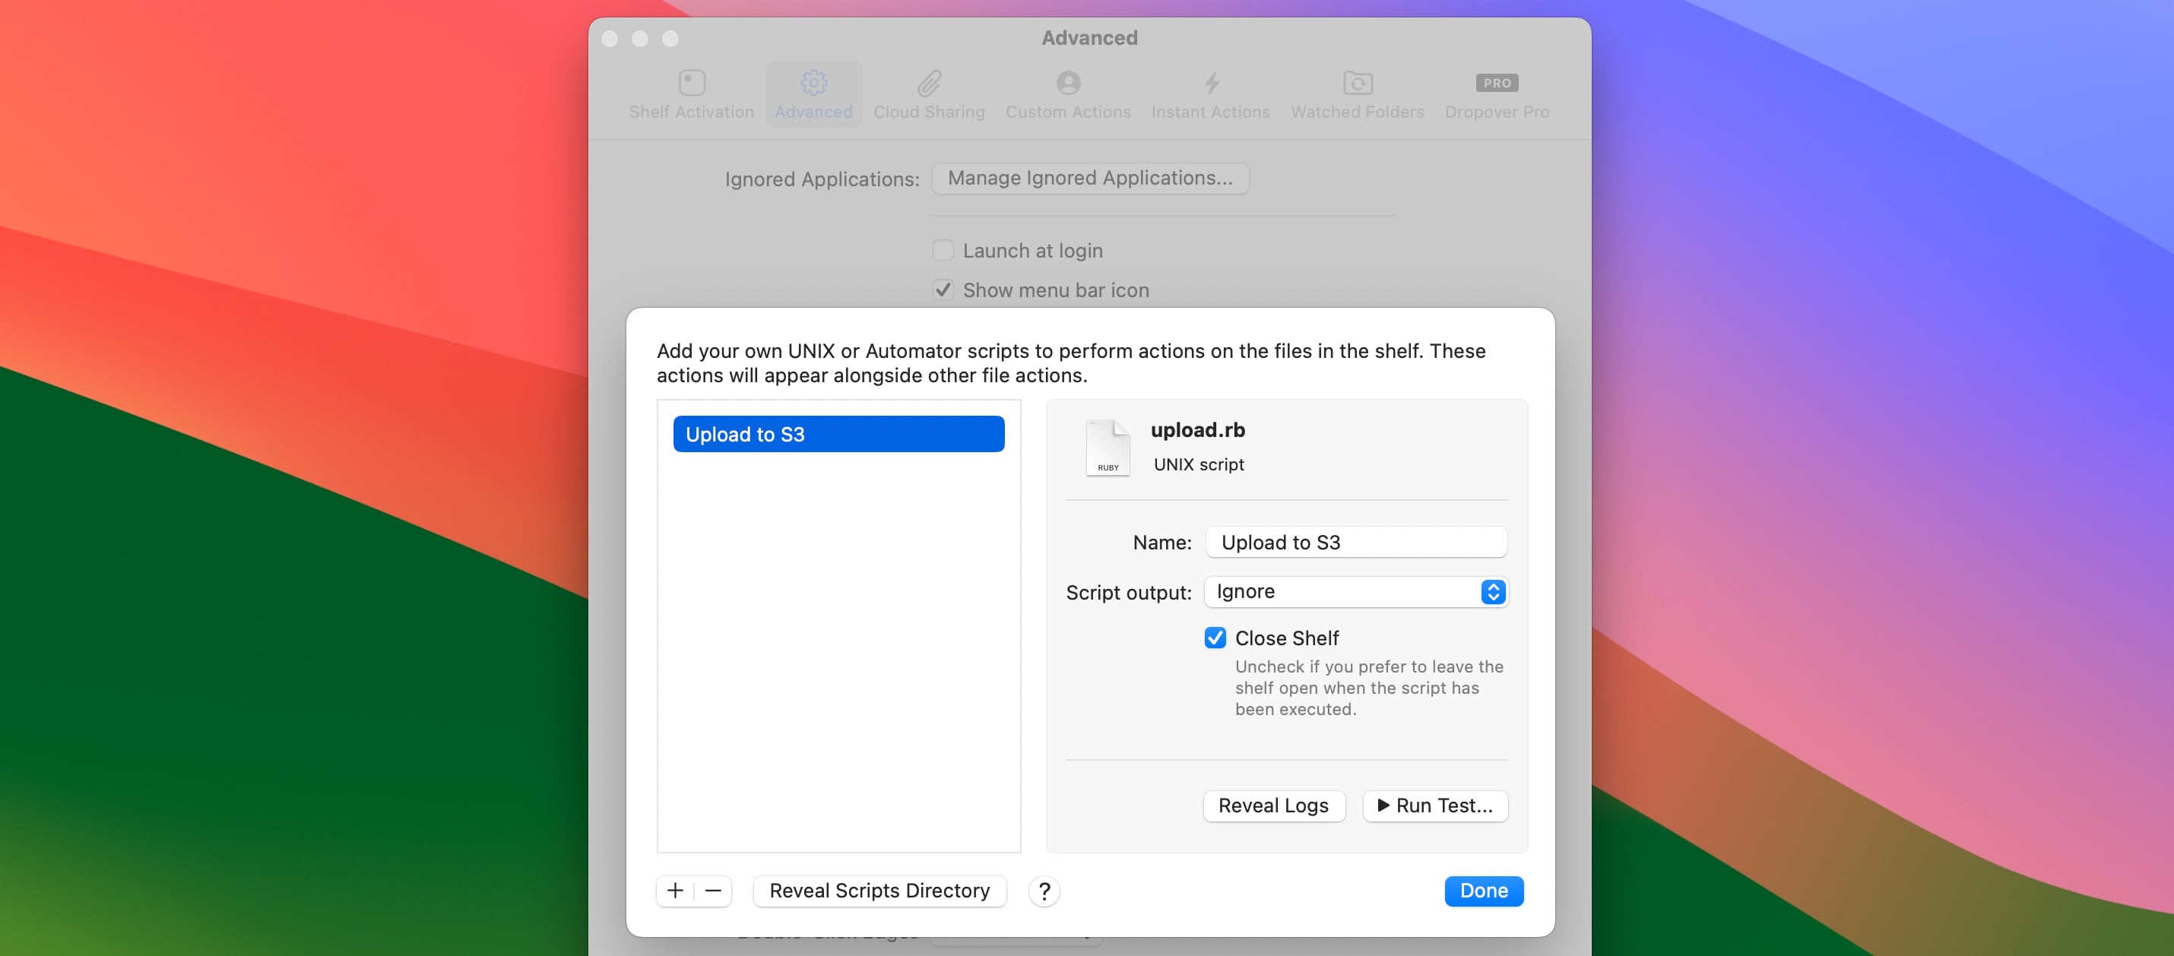Click inside the Name text field
The width and height of the screenshot is (2174, 956).
(1355, 543)
